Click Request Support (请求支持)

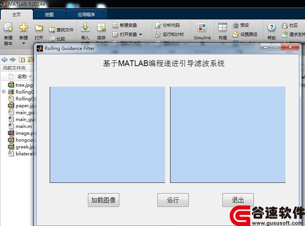point(293,34)
